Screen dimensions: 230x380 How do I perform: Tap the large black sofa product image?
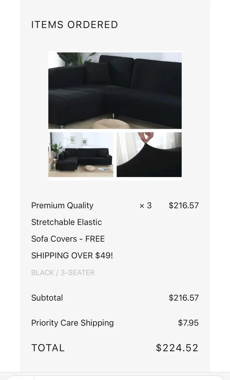[x=115, y=90]
